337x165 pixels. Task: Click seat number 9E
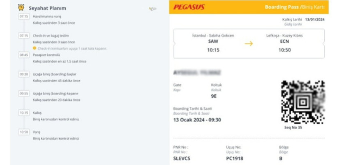[214, 96]
